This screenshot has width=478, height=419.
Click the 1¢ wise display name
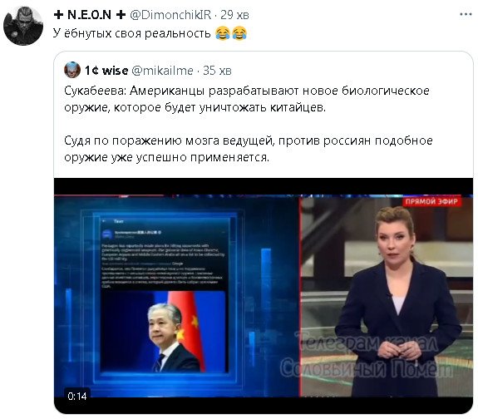(106, 71)
